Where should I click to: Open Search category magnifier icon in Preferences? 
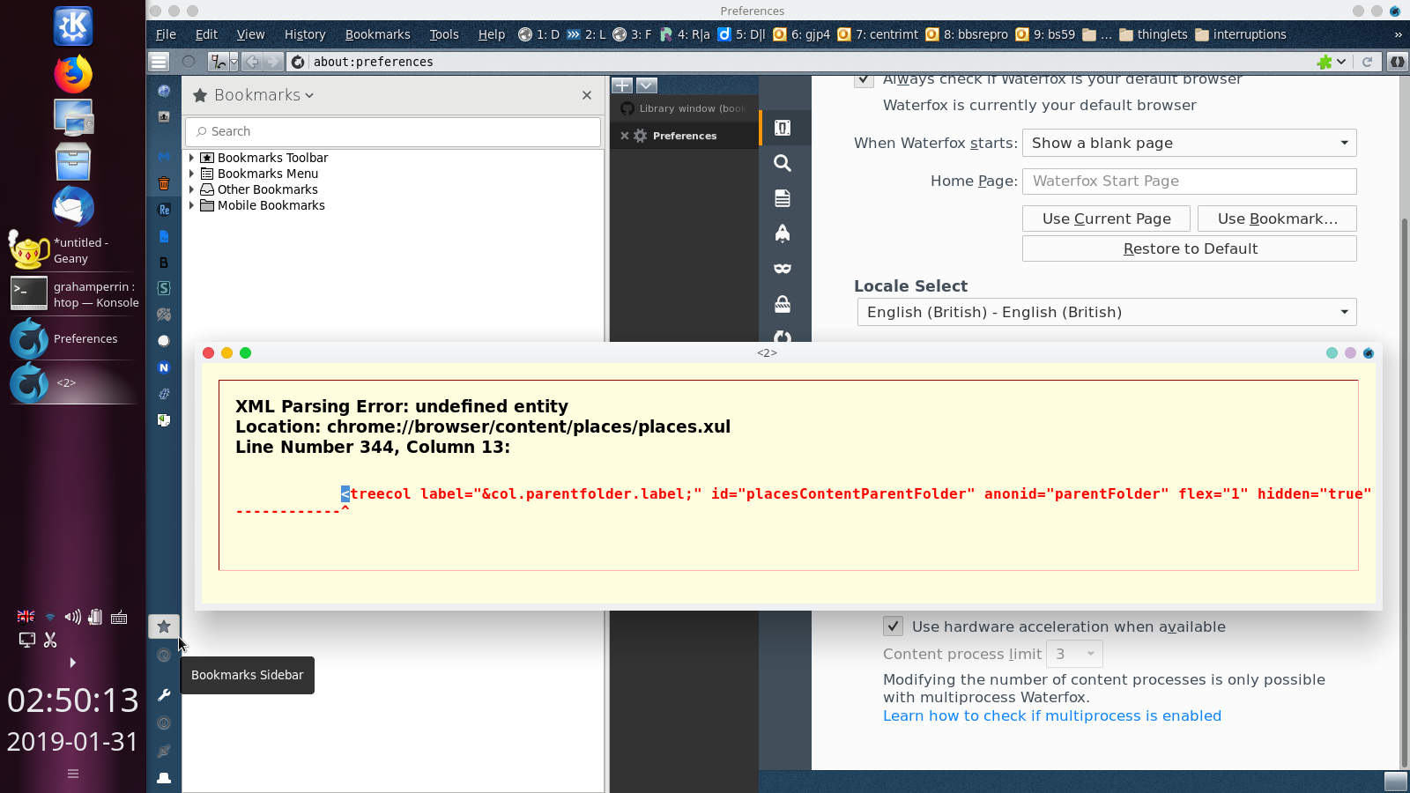pyautogui.click(x=783, y=163)
